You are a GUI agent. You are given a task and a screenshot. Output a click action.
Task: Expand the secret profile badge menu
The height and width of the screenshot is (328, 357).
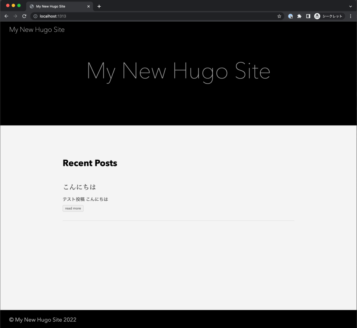329,16
